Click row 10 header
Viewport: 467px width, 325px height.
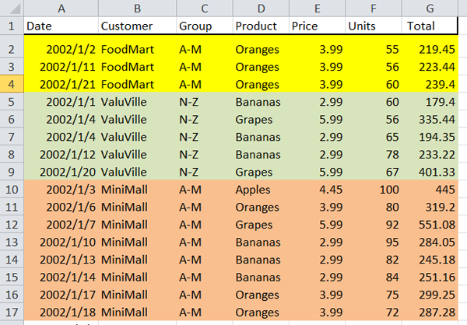tap(12, 190)
